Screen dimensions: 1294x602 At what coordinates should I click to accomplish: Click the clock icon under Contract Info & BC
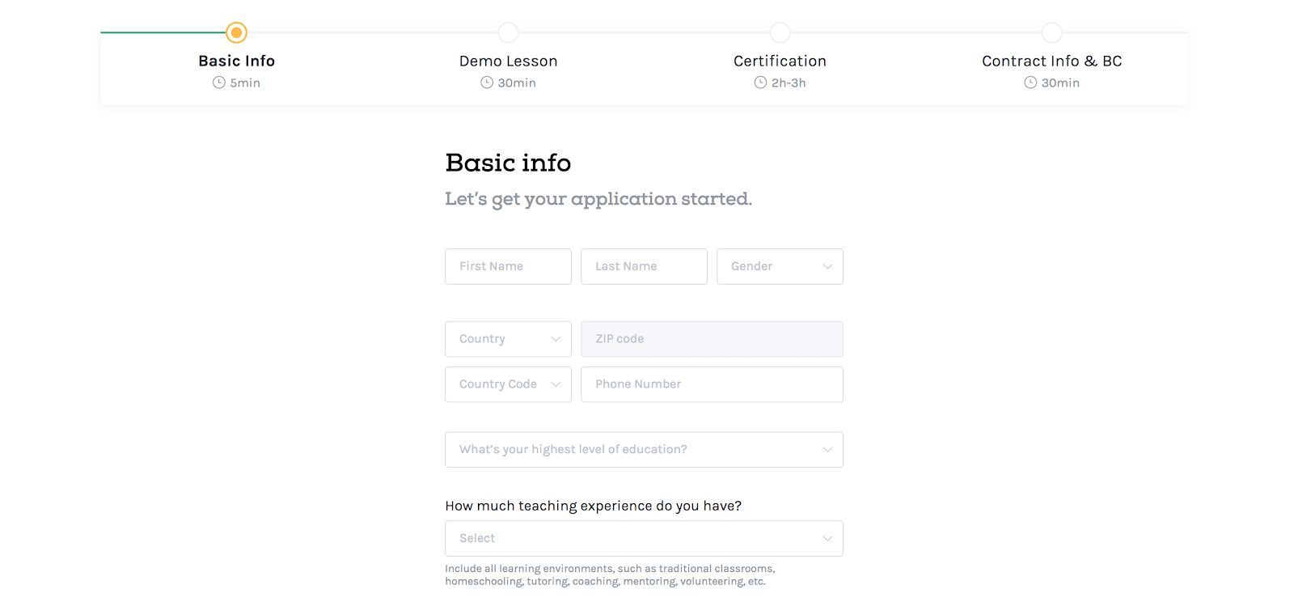tap(1030, 83)
